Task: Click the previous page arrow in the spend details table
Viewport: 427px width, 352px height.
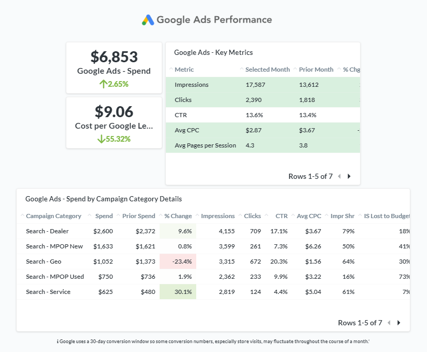Action: point(388,323)
